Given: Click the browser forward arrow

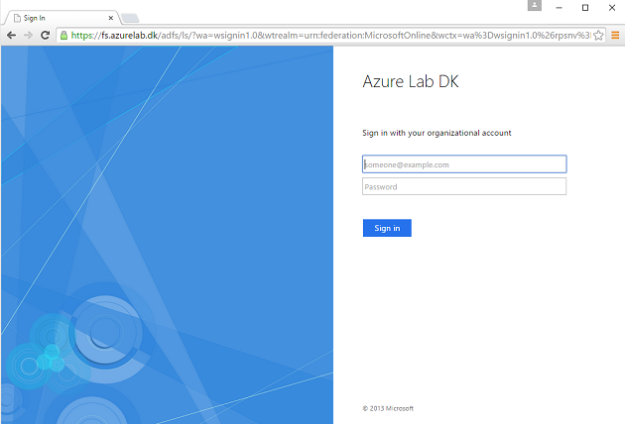Looking at the screenshot, I should pyautogui.click(x=28, y=36).
